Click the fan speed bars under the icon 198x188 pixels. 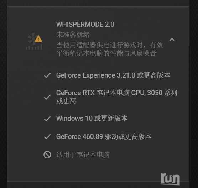(34, 47)
